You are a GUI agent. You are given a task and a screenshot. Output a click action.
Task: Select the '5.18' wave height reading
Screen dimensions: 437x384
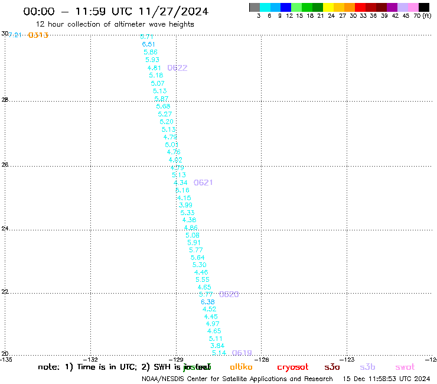[x=156, y=75]
